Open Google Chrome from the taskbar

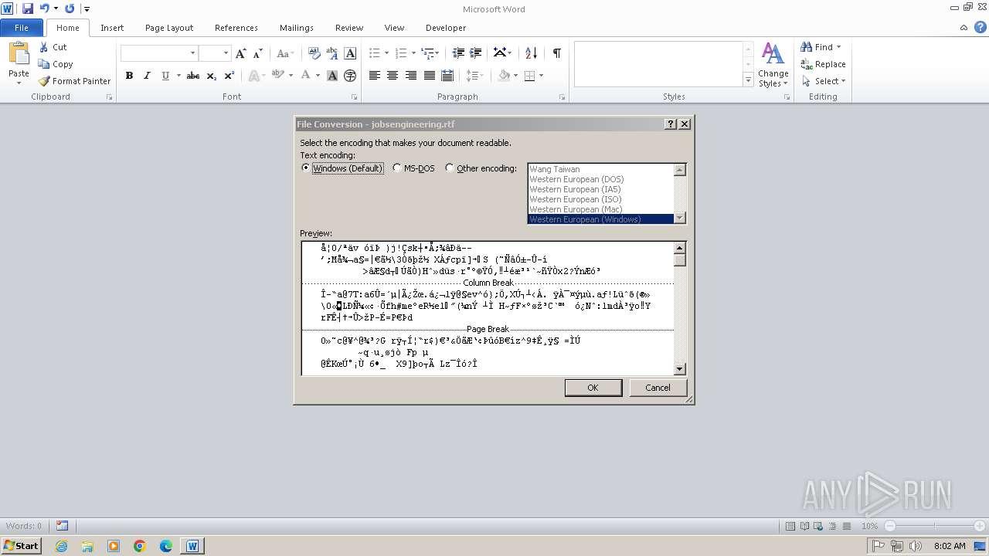tap(140, 546)
